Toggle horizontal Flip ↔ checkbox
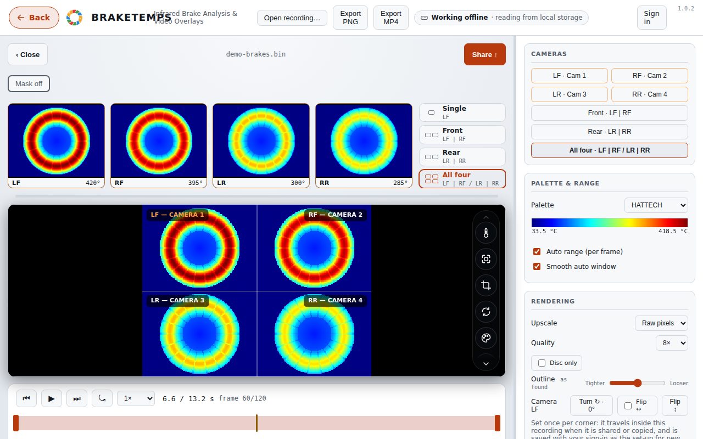Screen dimensions: 703x439 click(628, 406)
